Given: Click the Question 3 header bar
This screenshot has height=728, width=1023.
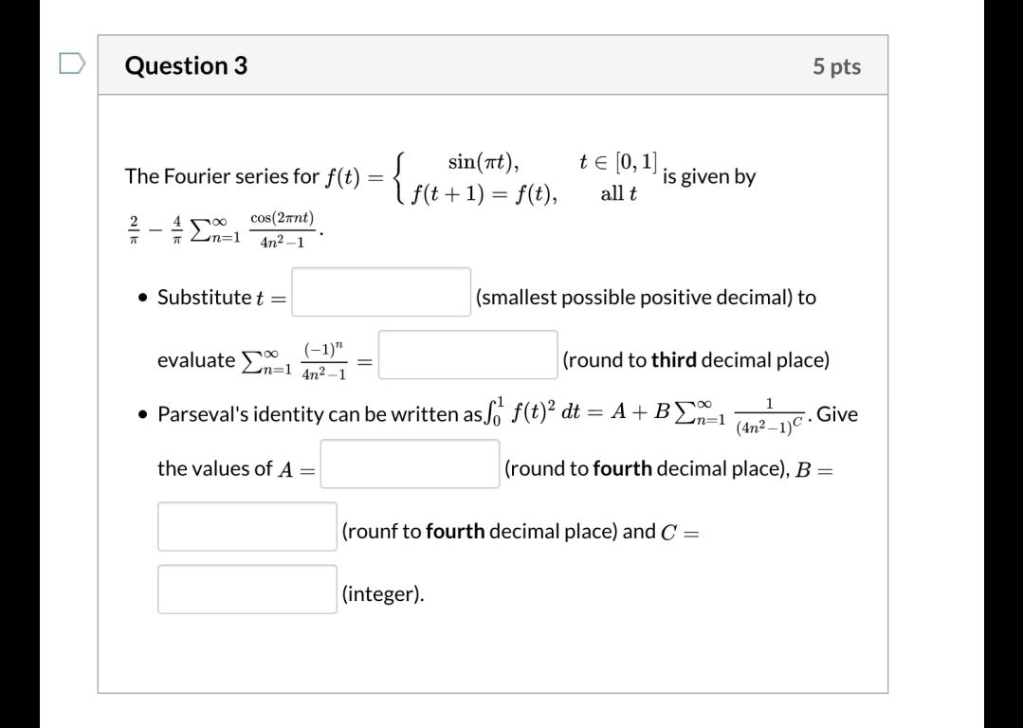Looking at the screenshot, I should 493,64.
